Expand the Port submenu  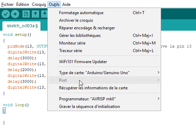pos(104,80)
